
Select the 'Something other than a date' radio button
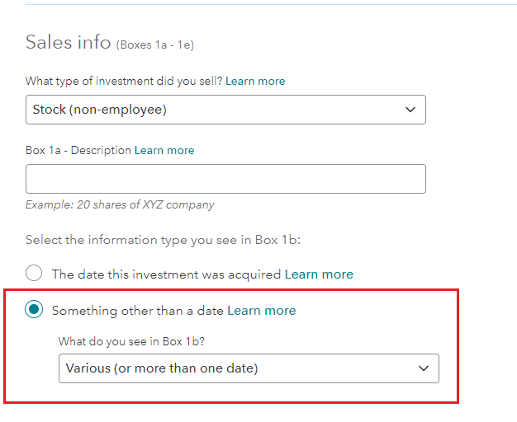point(34,309)
